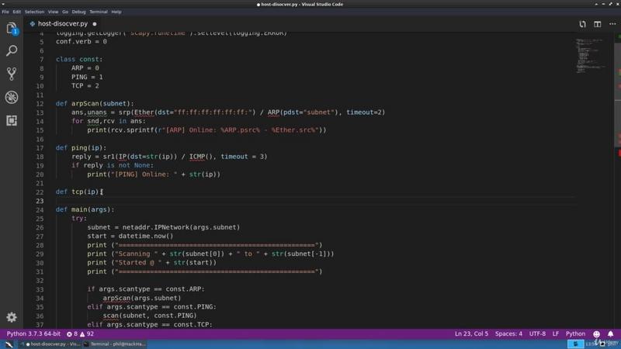Click line number 23 in gutter
The width and height of the screenshot is (621, 349).
(40, 201)
